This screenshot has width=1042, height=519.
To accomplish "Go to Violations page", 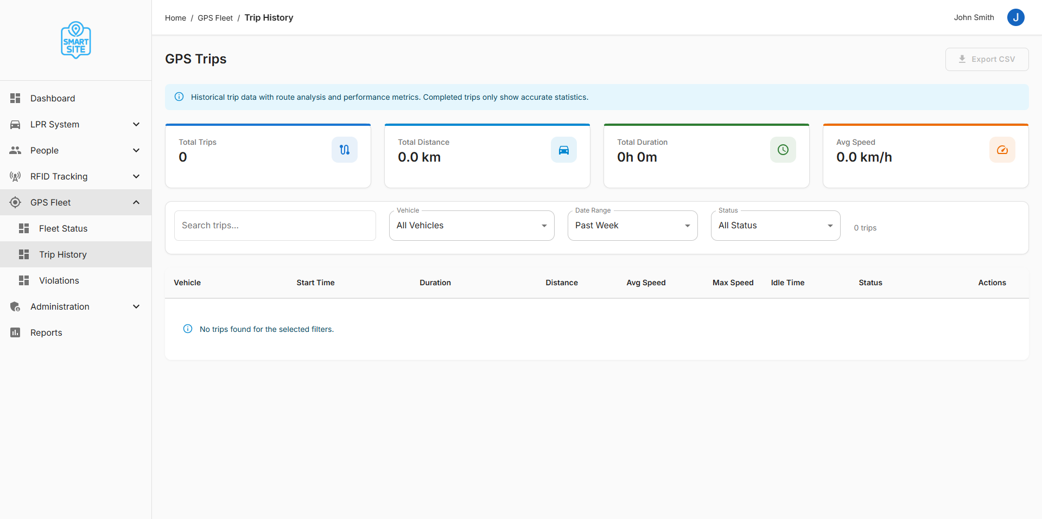I will pyautogui.click(x=59, y=280).
